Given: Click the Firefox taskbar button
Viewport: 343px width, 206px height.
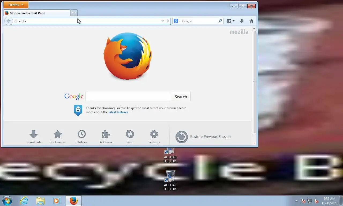Looking at the screenshot, I should pyautogui.click(x=73, y=201).
